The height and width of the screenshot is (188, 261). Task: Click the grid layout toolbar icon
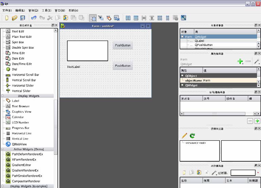160,18
